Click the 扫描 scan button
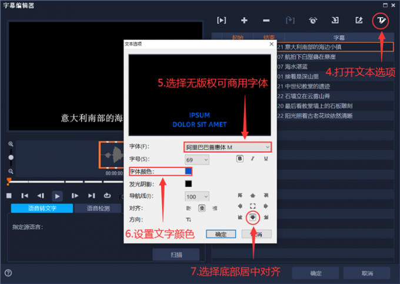The image size is (400, 284). click(x=176, y=255)
